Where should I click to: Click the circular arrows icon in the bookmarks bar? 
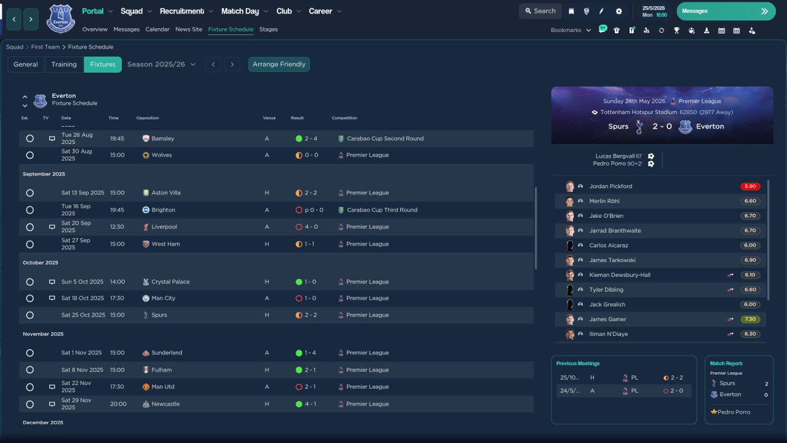pyautogui.click(x=662, y=30)
